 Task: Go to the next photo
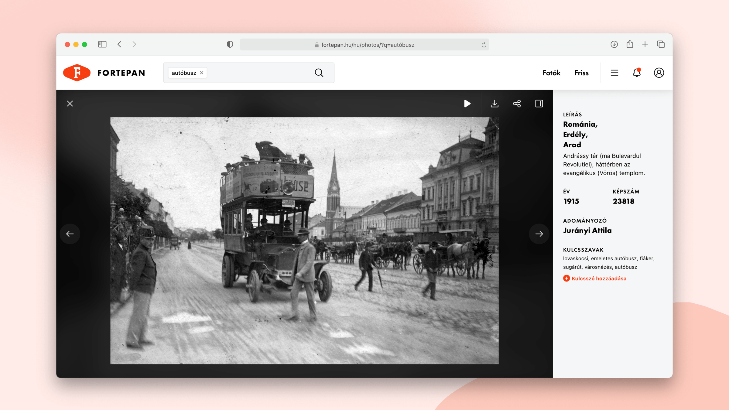point(539,234)
